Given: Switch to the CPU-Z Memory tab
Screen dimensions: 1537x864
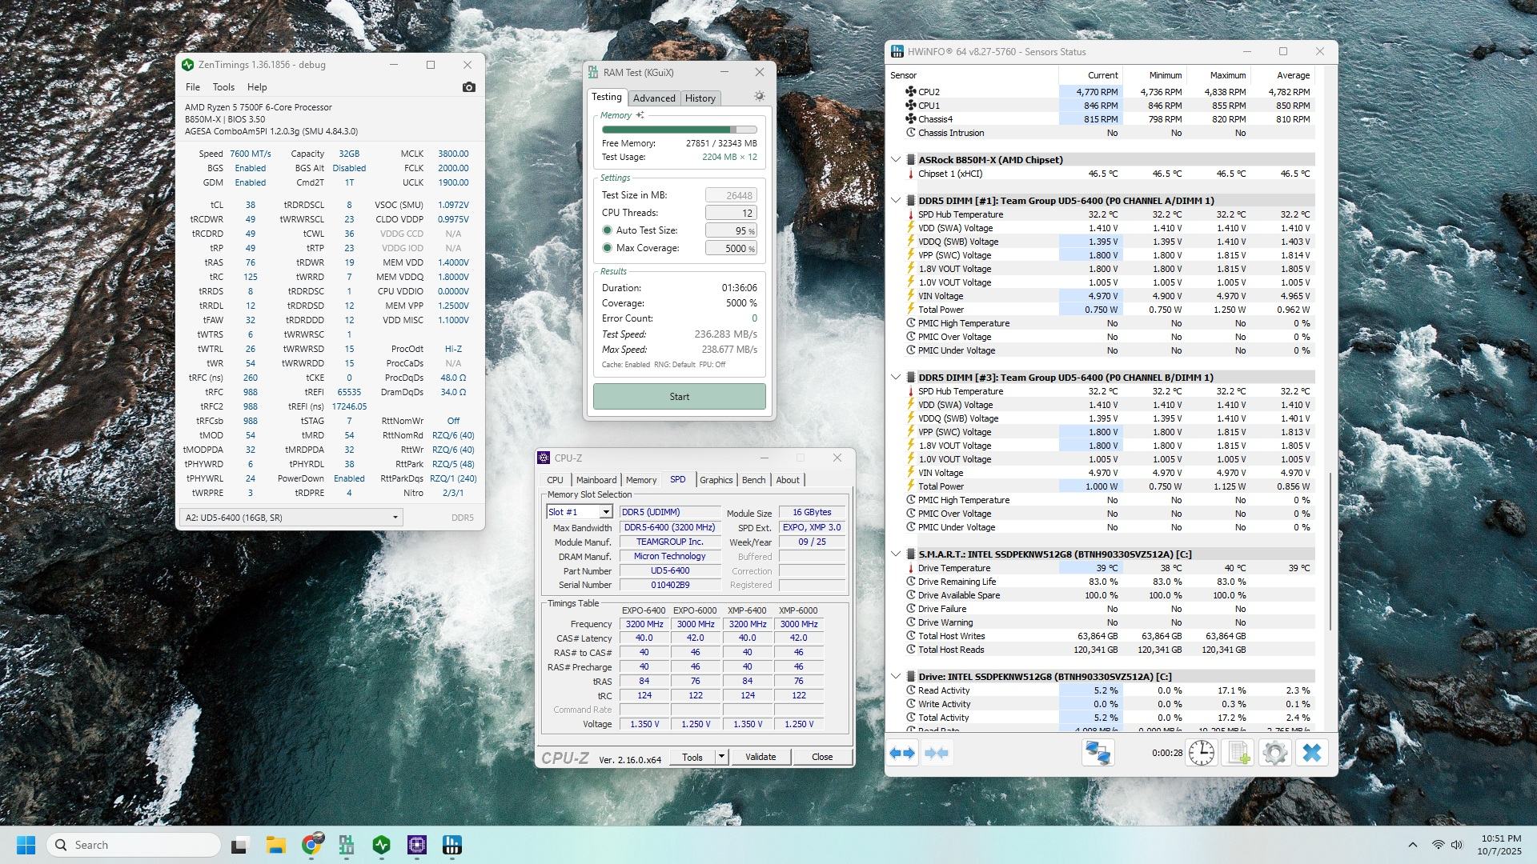Looking at the screenshot, I should pyautogui.click(x=640, y=480).
